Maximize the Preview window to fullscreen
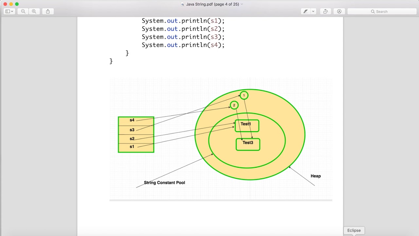Viewport: 419px width, 236px height. click(x=17, y=4)
